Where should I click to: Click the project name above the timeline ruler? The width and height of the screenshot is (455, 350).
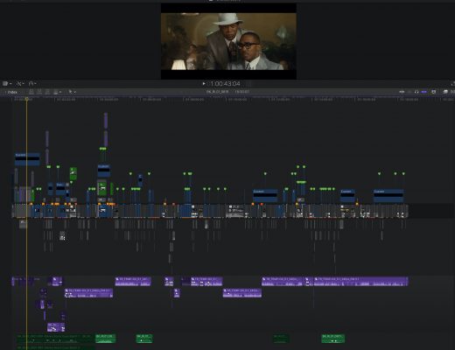(217, 92)
